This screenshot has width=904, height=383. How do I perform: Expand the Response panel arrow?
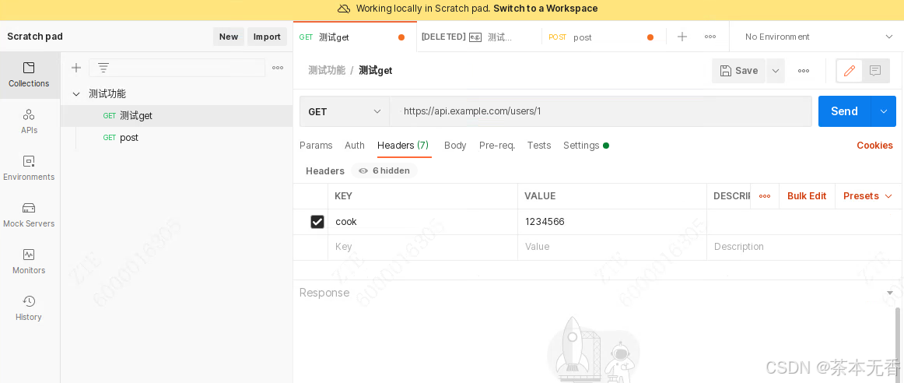tap(889, 293)
